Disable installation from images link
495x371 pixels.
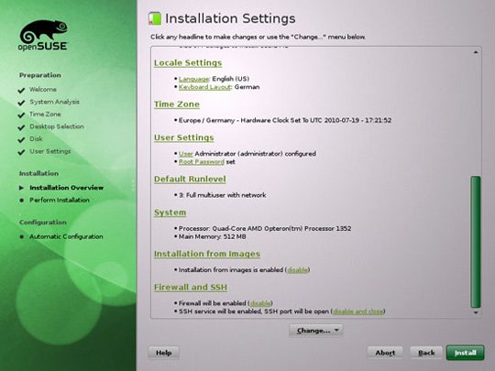(297, 270)
